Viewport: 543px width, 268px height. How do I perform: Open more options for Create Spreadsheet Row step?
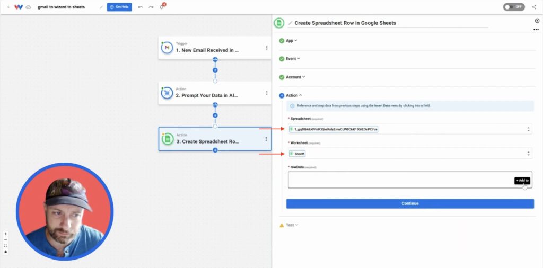(266, 139)
